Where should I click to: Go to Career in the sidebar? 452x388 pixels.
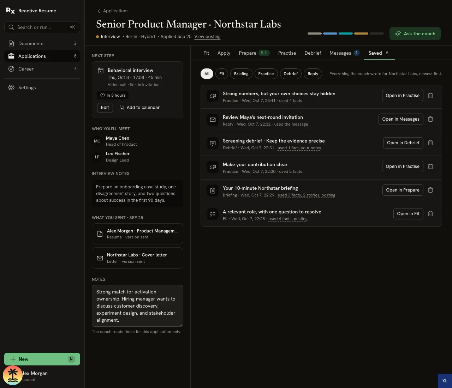click(x=42, y=69)
